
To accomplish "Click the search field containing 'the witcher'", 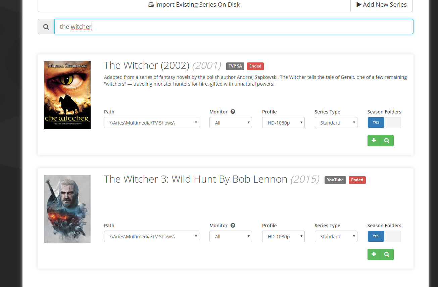I will (x=234, y=27).
